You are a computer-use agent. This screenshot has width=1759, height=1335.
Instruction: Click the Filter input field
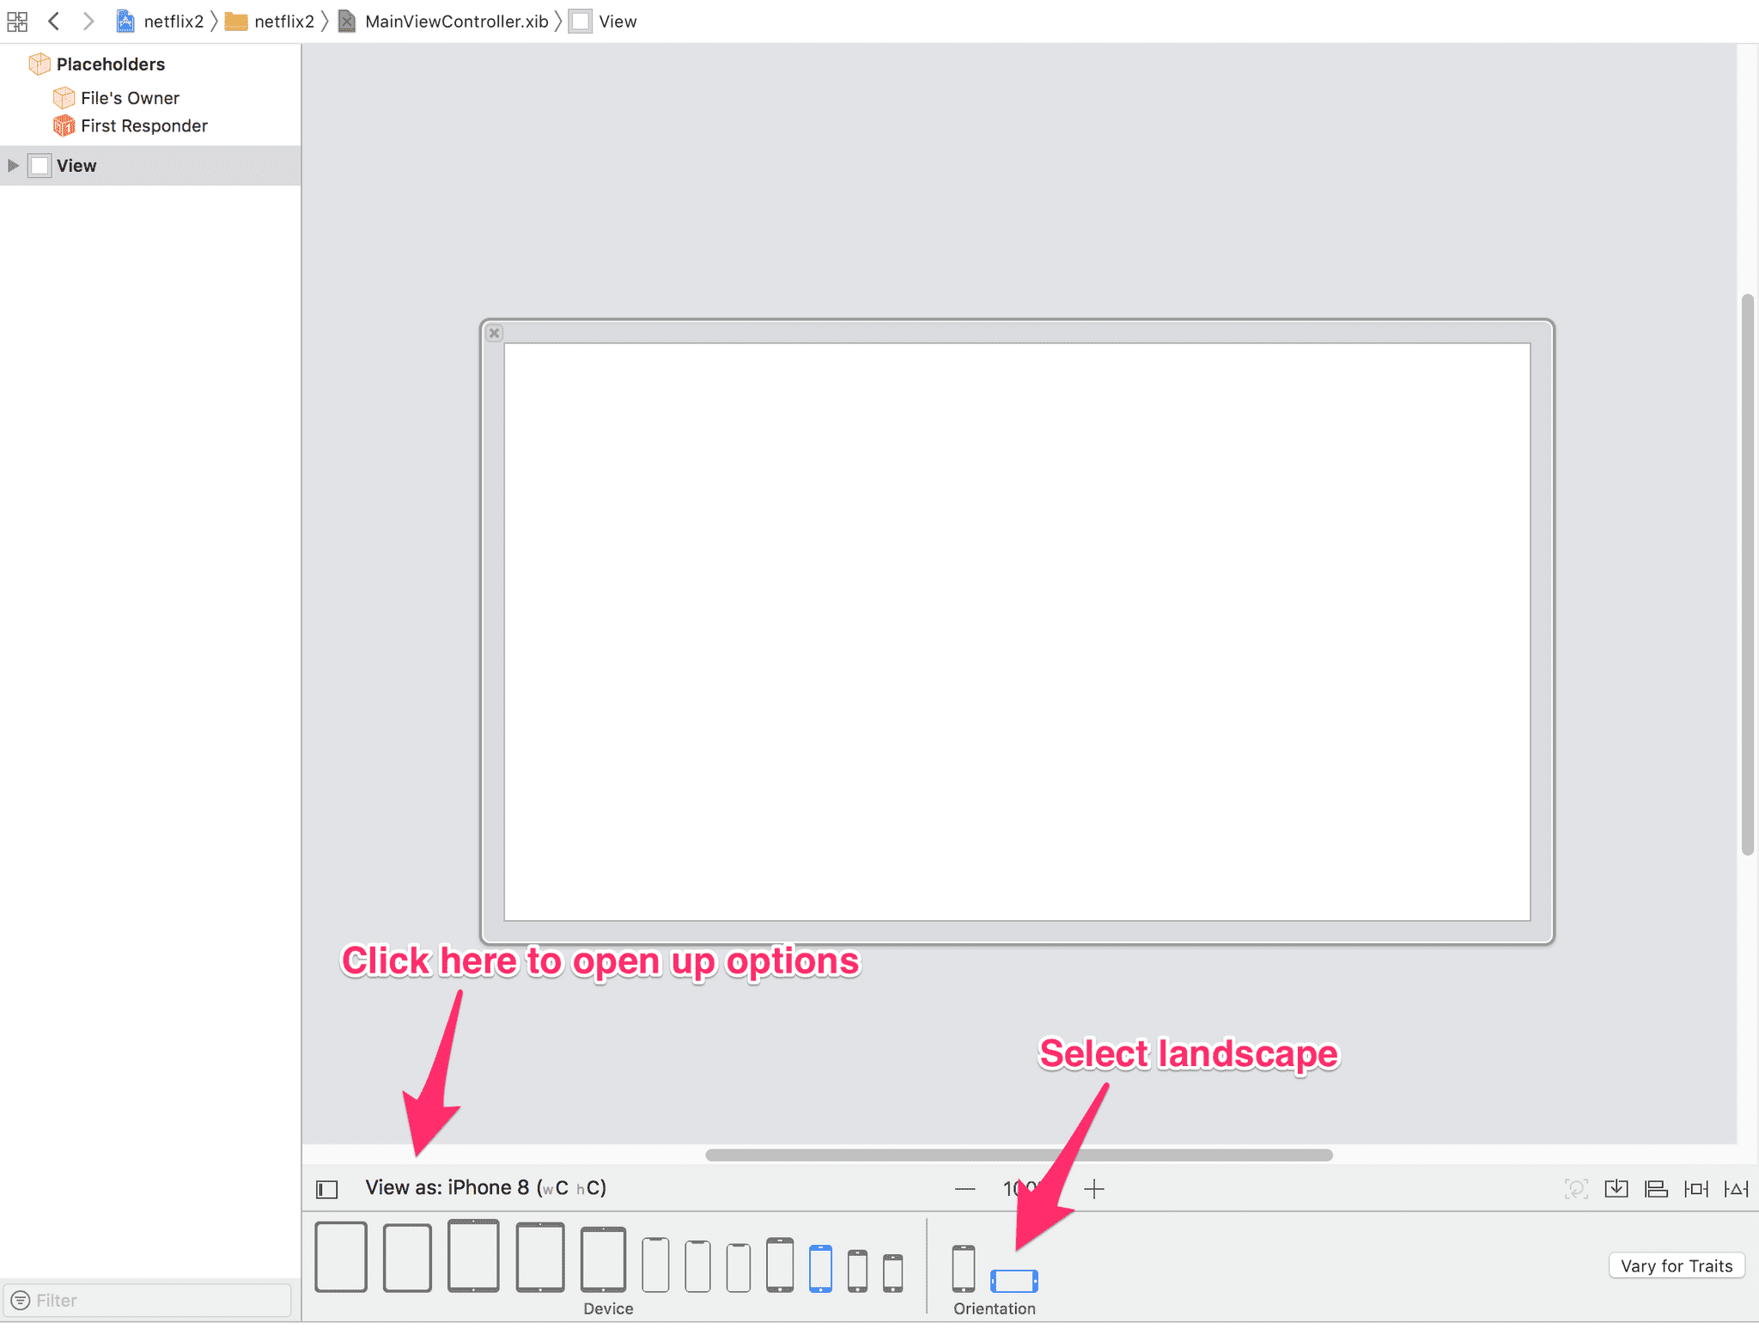[150, 1300]
